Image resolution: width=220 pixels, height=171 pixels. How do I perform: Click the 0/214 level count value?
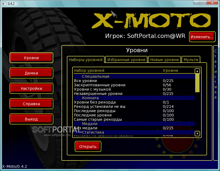(168, 107)
